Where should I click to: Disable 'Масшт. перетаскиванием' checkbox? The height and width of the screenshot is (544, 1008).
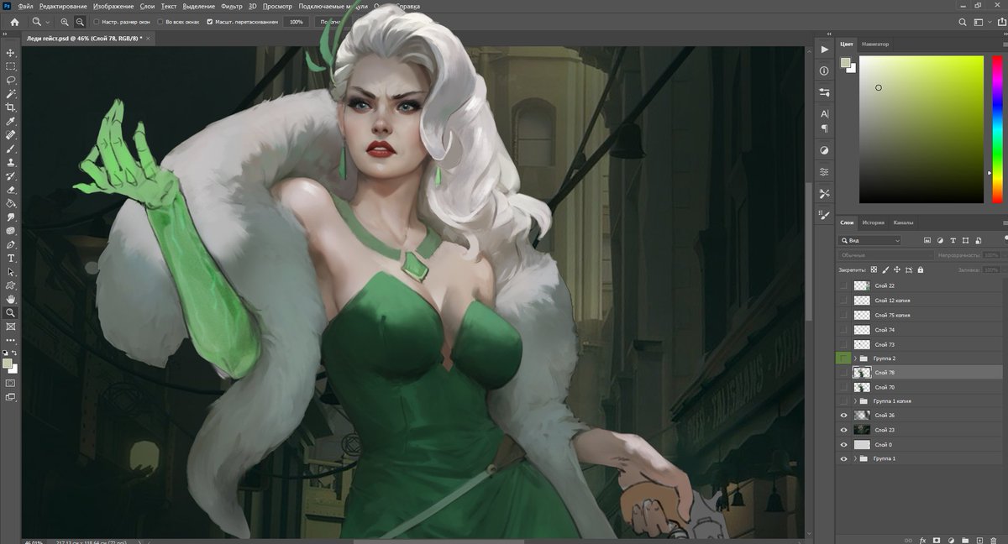[209, 22]
